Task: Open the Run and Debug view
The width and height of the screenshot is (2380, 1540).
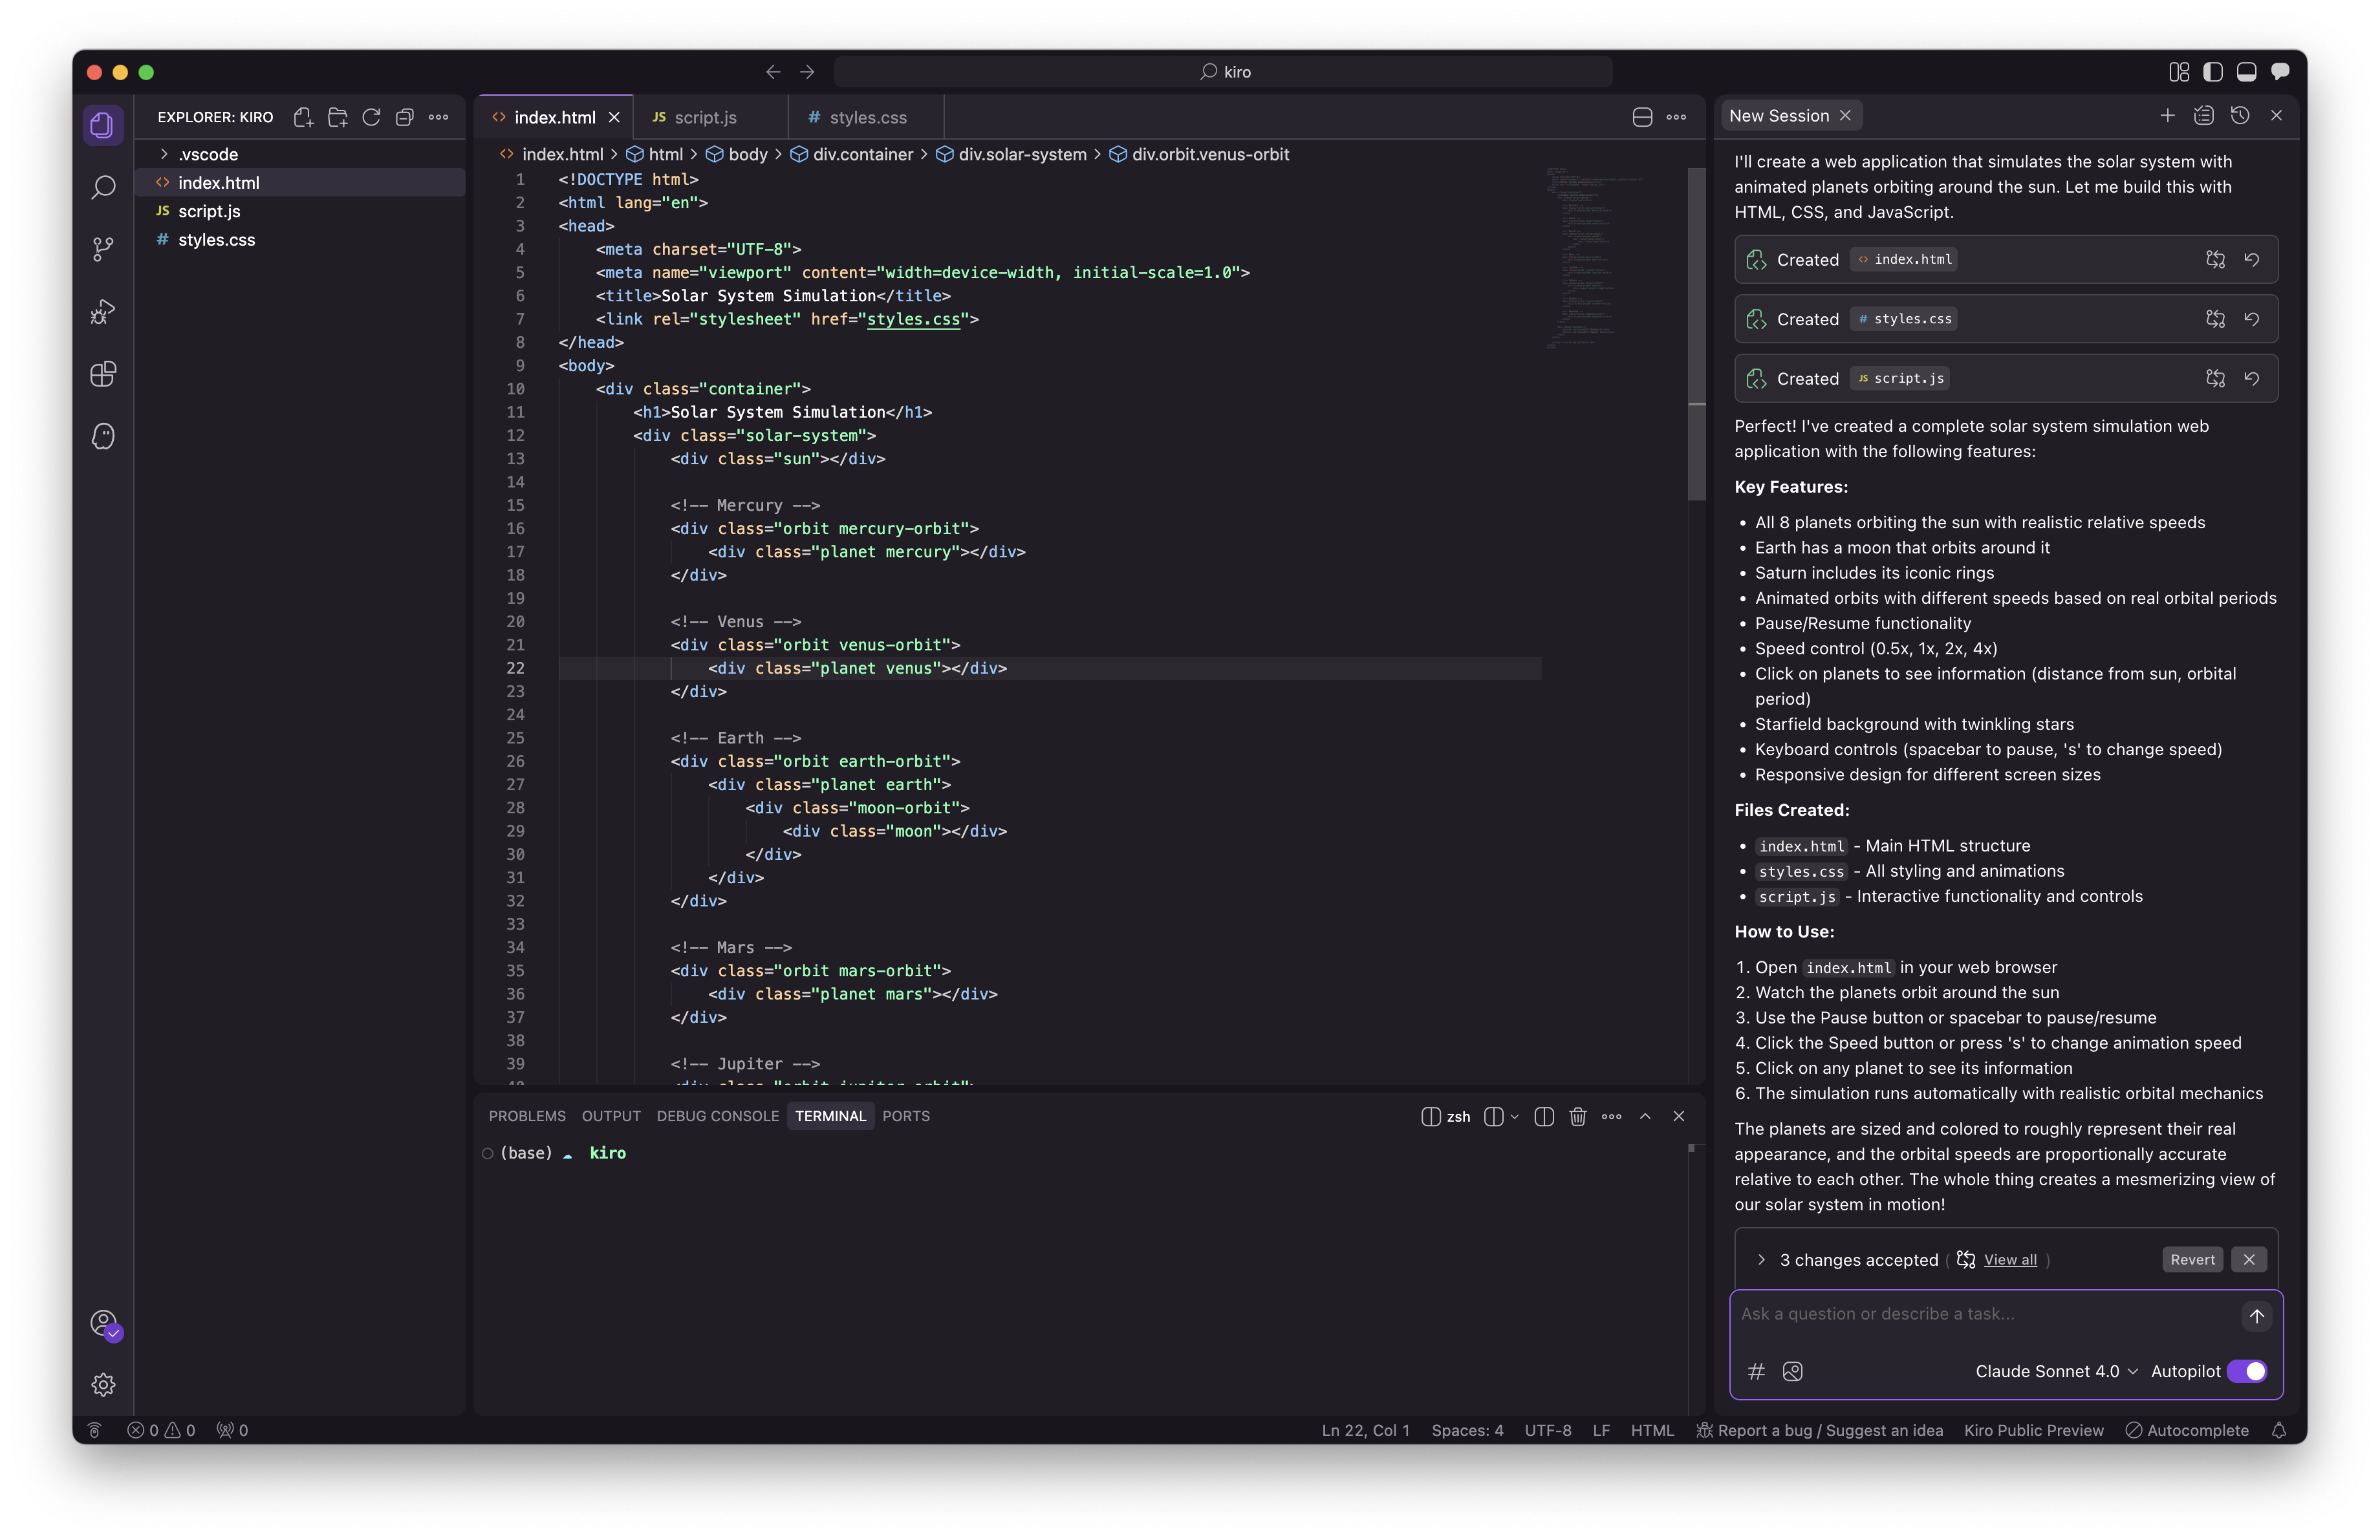Action: pyautogui.click(x=103, y=312)
